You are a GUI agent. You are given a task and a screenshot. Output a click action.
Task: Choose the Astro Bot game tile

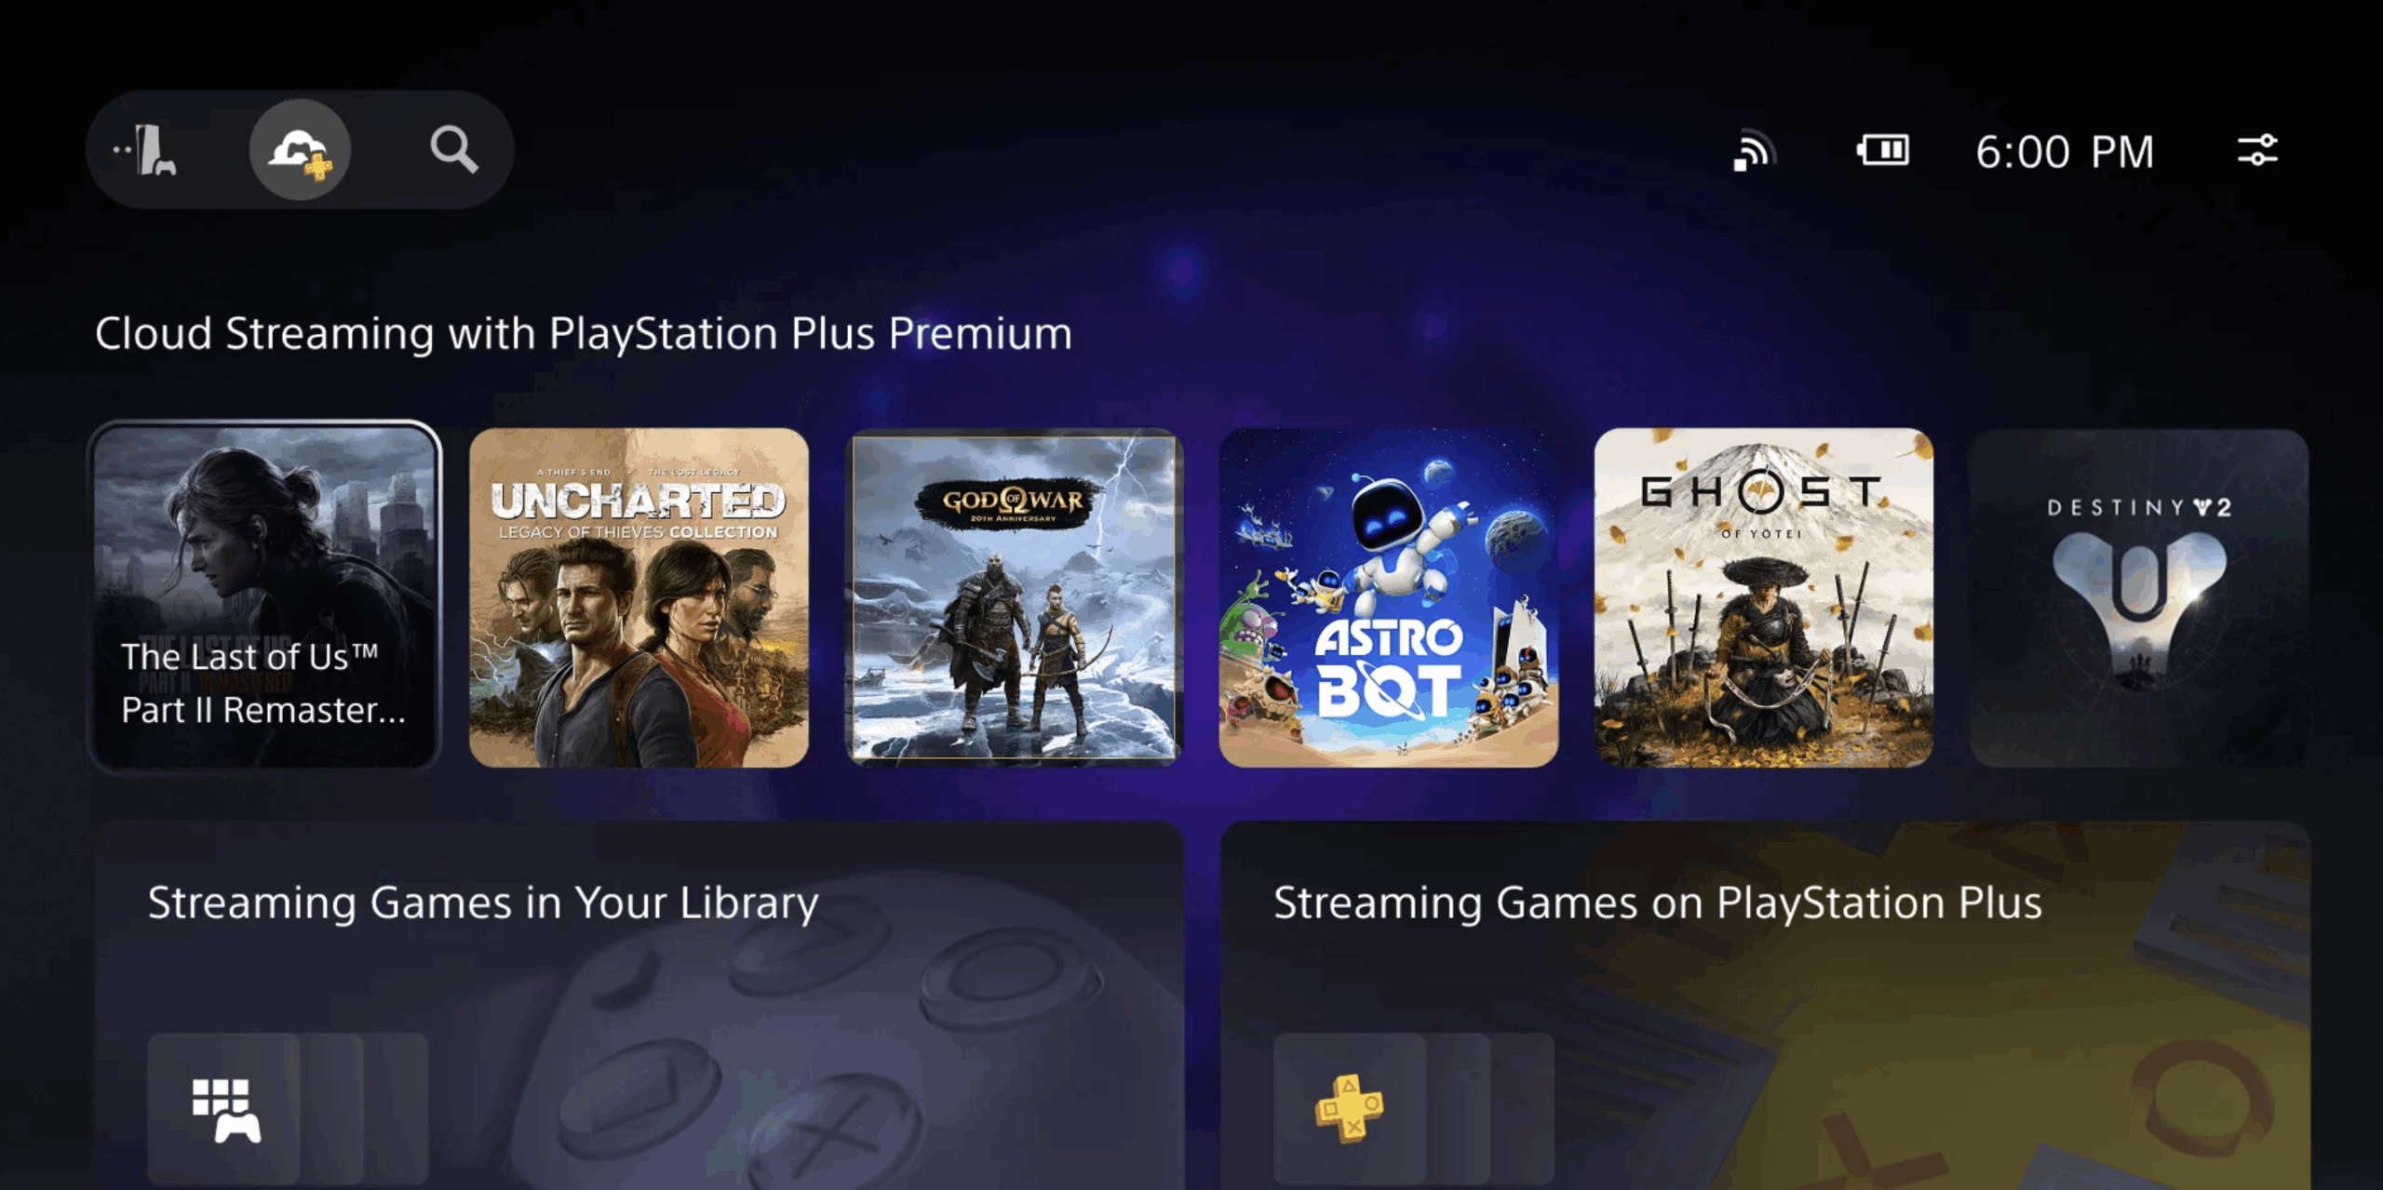pos(1389,597)
